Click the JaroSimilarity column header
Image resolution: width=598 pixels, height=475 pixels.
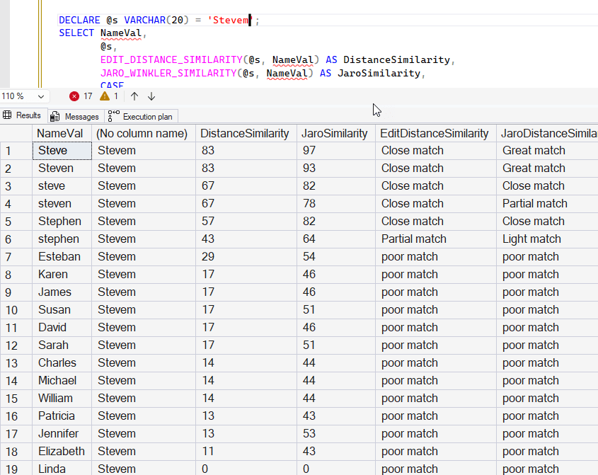pyautogui.click(x=335, y=133)
